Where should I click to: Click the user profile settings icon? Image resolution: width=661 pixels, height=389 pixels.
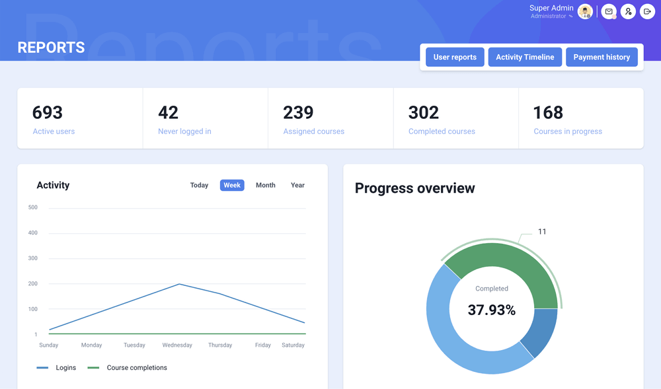(x=628, y=12)
